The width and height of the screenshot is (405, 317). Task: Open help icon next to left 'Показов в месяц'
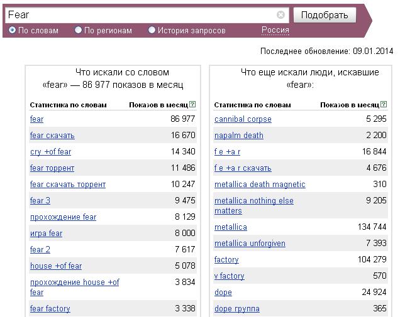click(192, 104)
